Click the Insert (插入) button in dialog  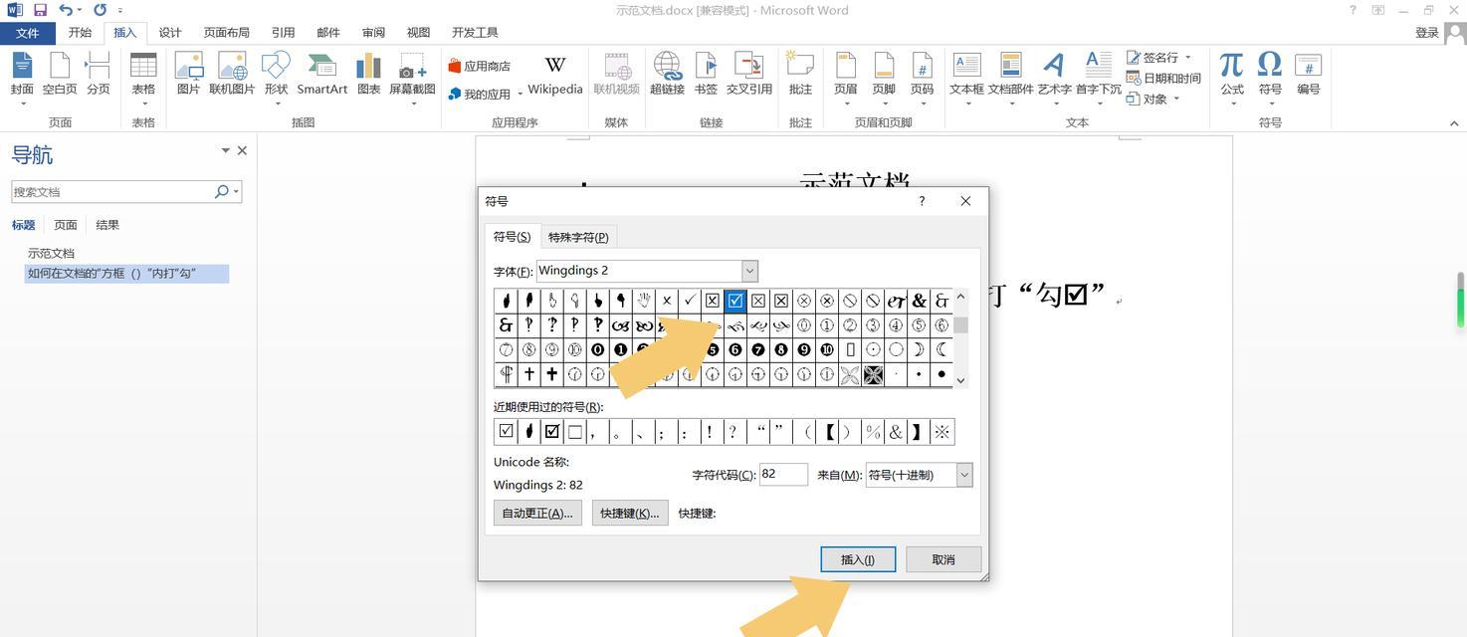click(858, 559)
